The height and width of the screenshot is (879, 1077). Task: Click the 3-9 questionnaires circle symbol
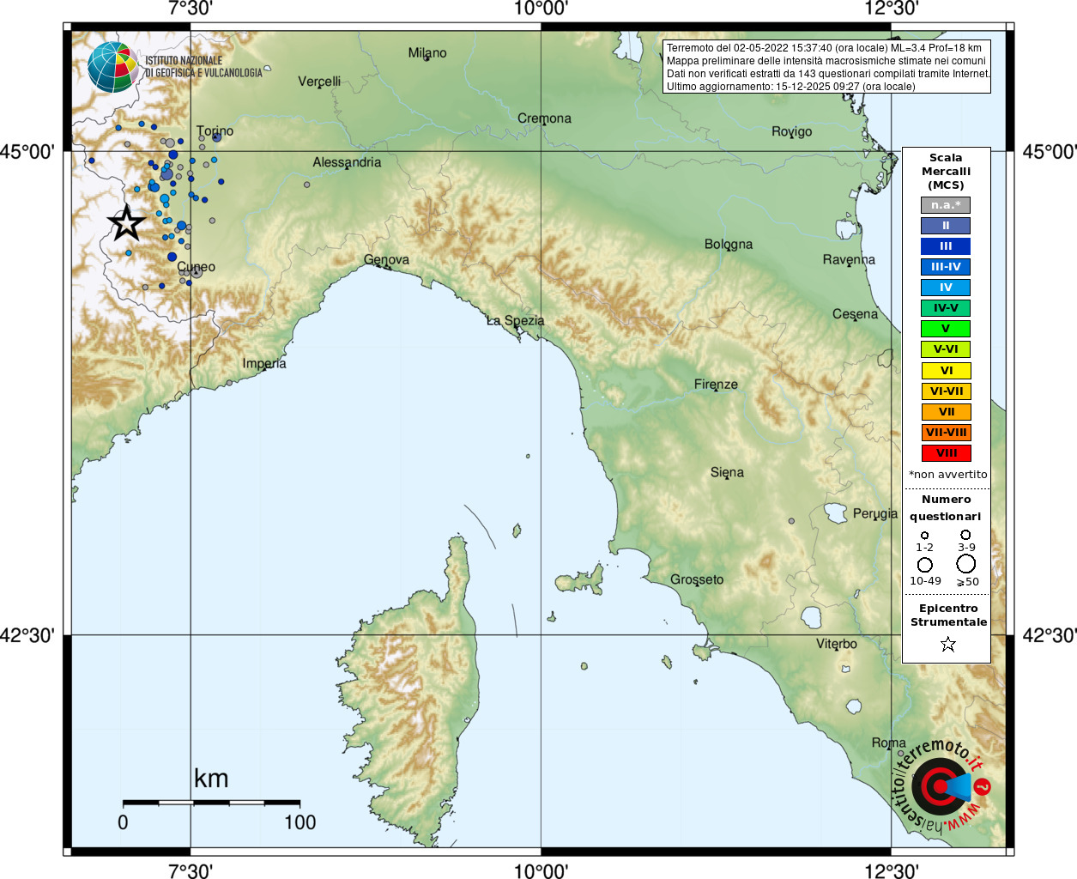coord(965,534)
